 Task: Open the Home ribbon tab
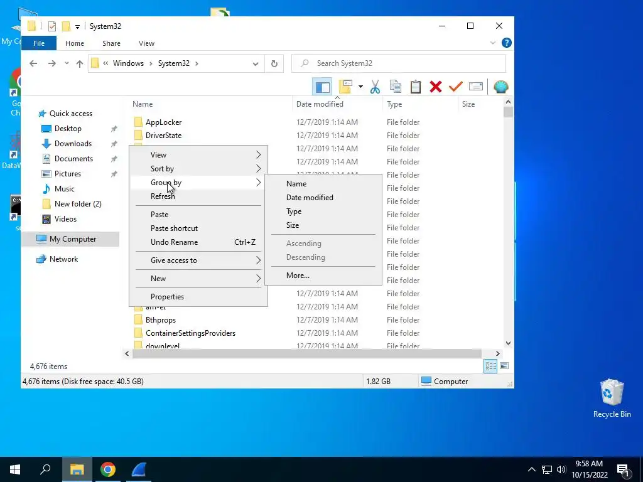pyautogui.click(x=75, y=43)
